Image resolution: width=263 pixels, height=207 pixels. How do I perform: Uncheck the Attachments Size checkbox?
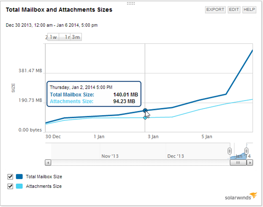(x=11, y=186)
